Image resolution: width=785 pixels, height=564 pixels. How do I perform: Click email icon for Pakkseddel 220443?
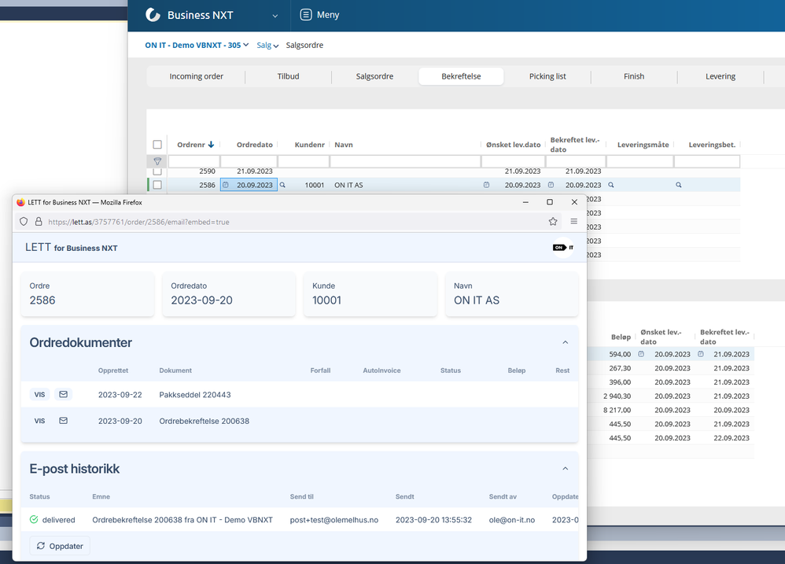(x=64, y=394)
